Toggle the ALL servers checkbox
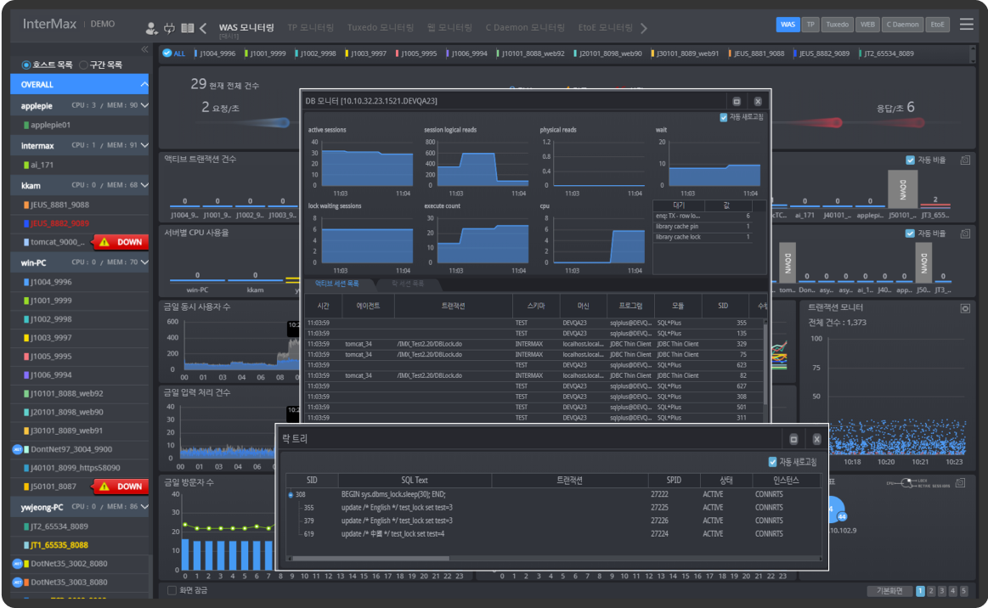The width and height of the screenshot is (988, 608). click(167, 53)
